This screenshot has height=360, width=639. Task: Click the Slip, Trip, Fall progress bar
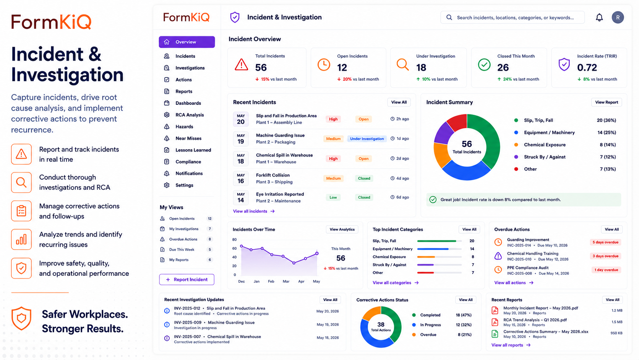pos(440,241)
